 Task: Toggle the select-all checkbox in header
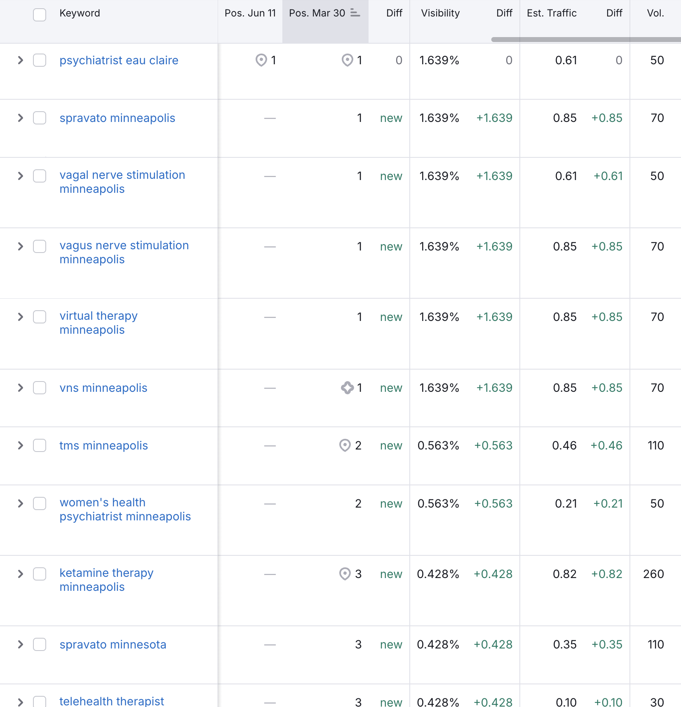(40, 14)
